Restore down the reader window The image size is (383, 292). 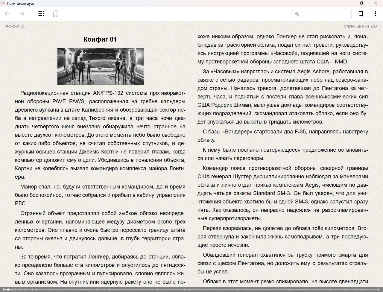coord(362,3)
